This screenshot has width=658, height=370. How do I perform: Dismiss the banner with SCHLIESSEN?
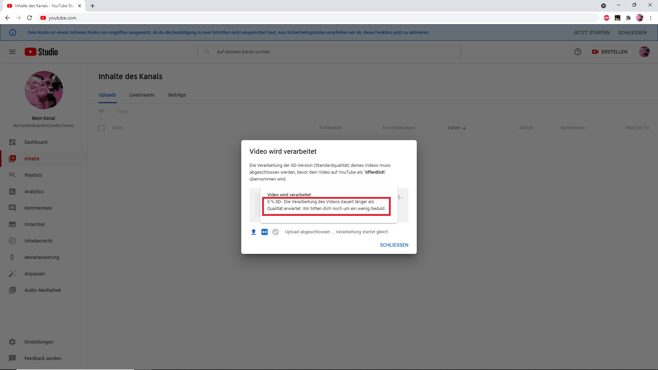click(632, 33)
